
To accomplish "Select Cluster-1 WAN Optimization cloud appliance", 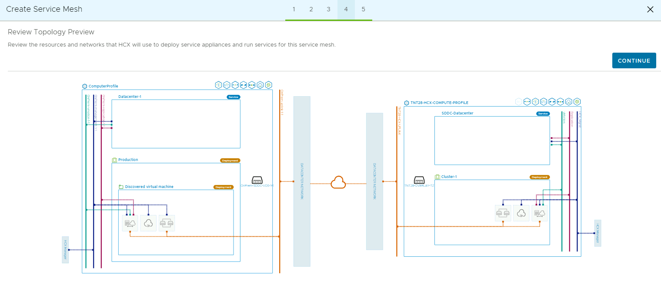I will pos(521,213).
